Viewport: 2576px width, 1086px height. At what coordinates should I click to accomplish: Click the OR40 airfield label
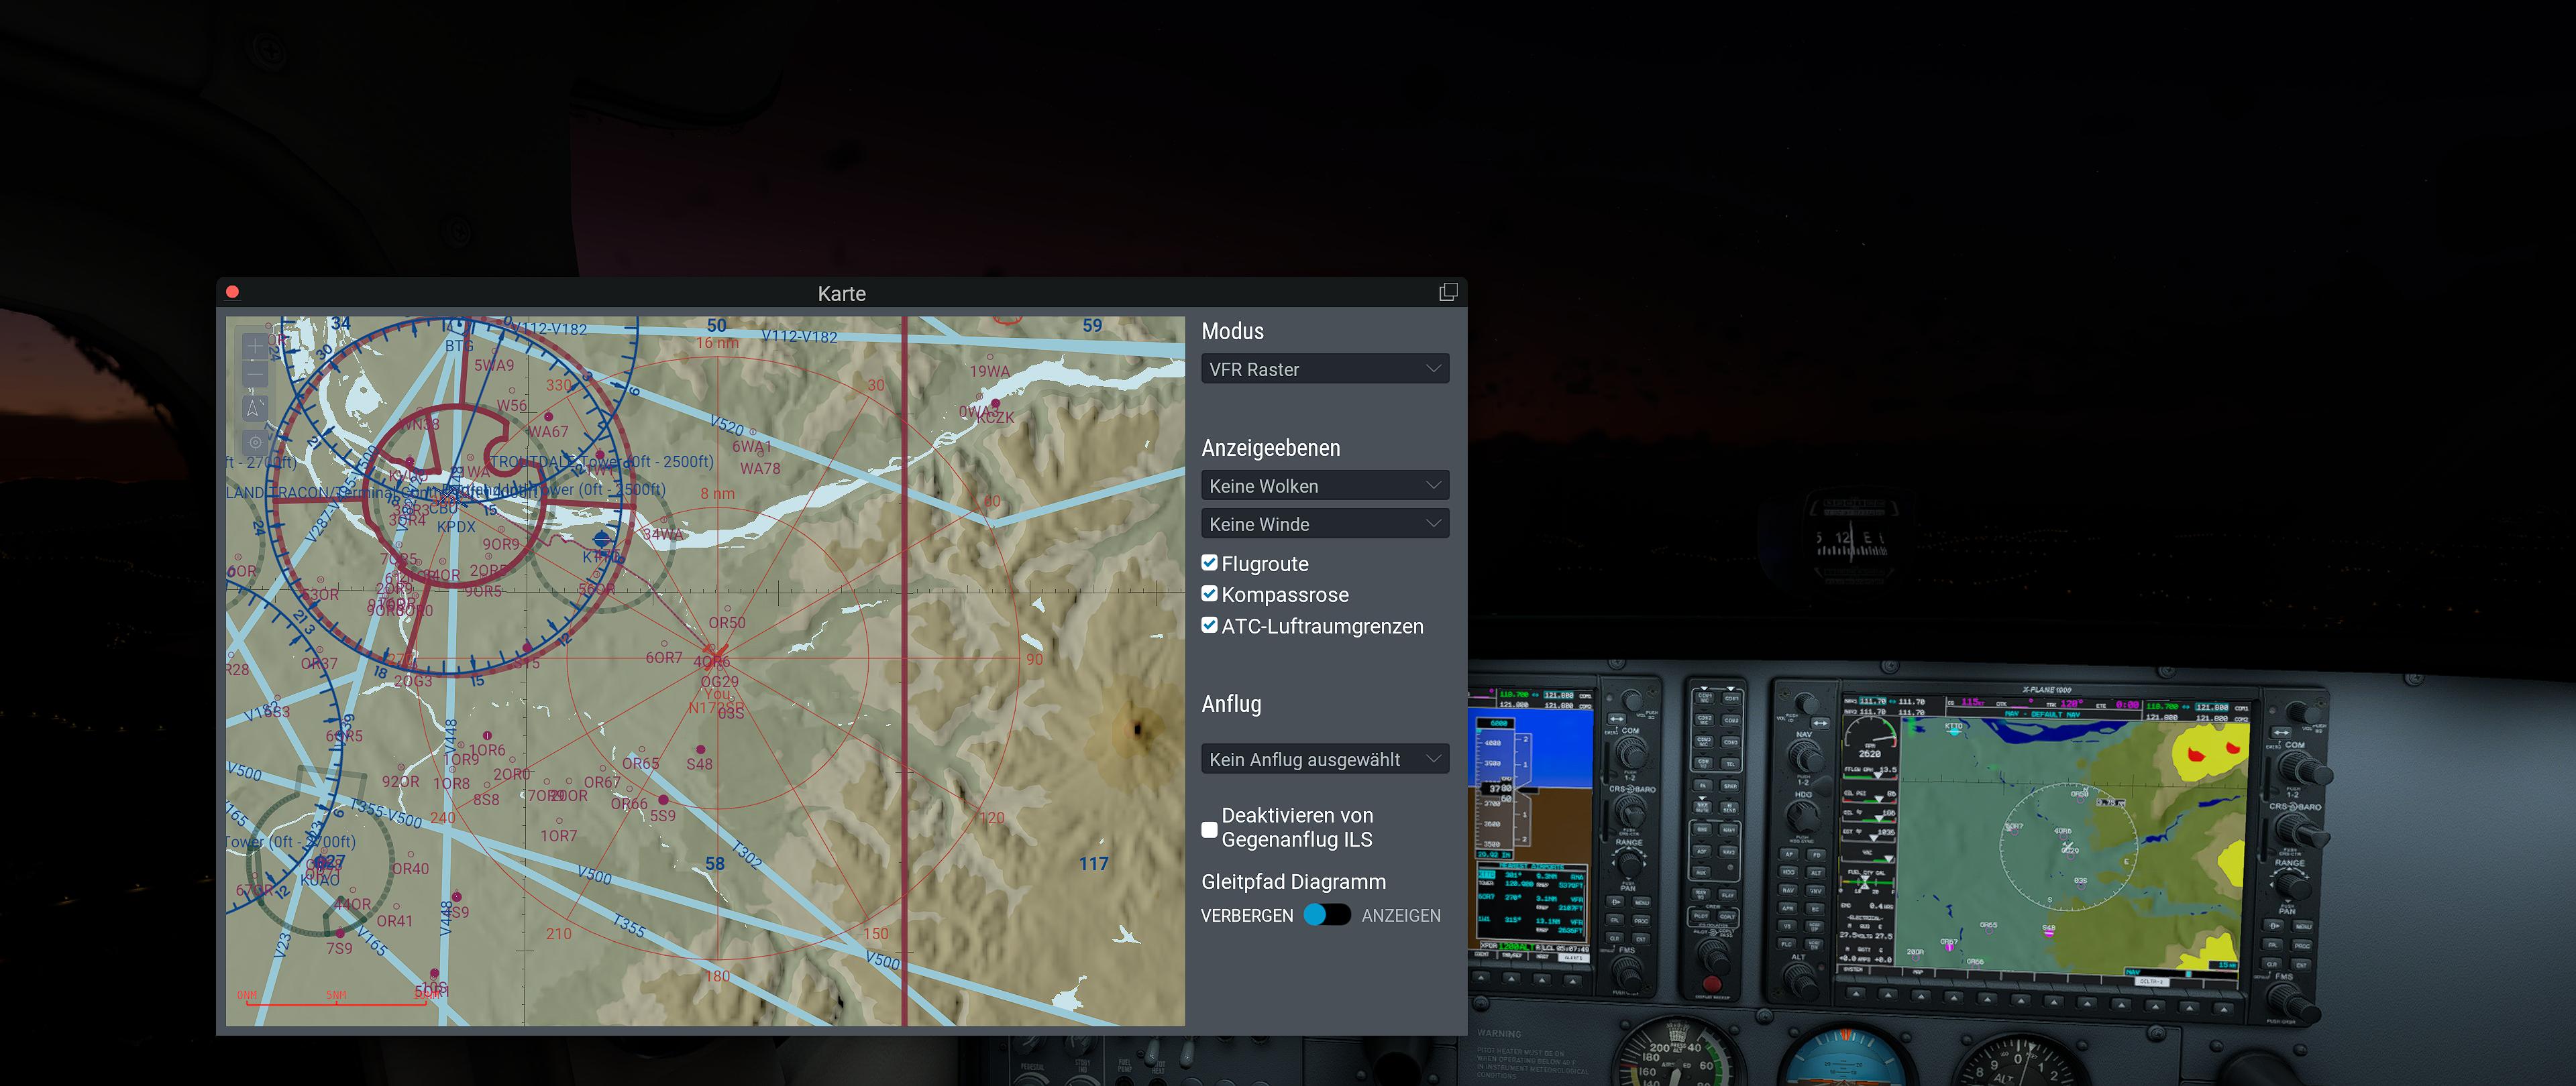tap(411, 868)
